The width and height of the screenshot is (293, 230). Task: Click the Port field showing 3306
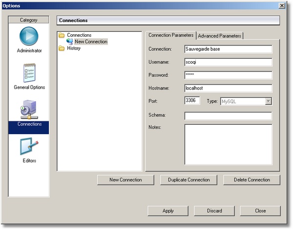point(192,101)
